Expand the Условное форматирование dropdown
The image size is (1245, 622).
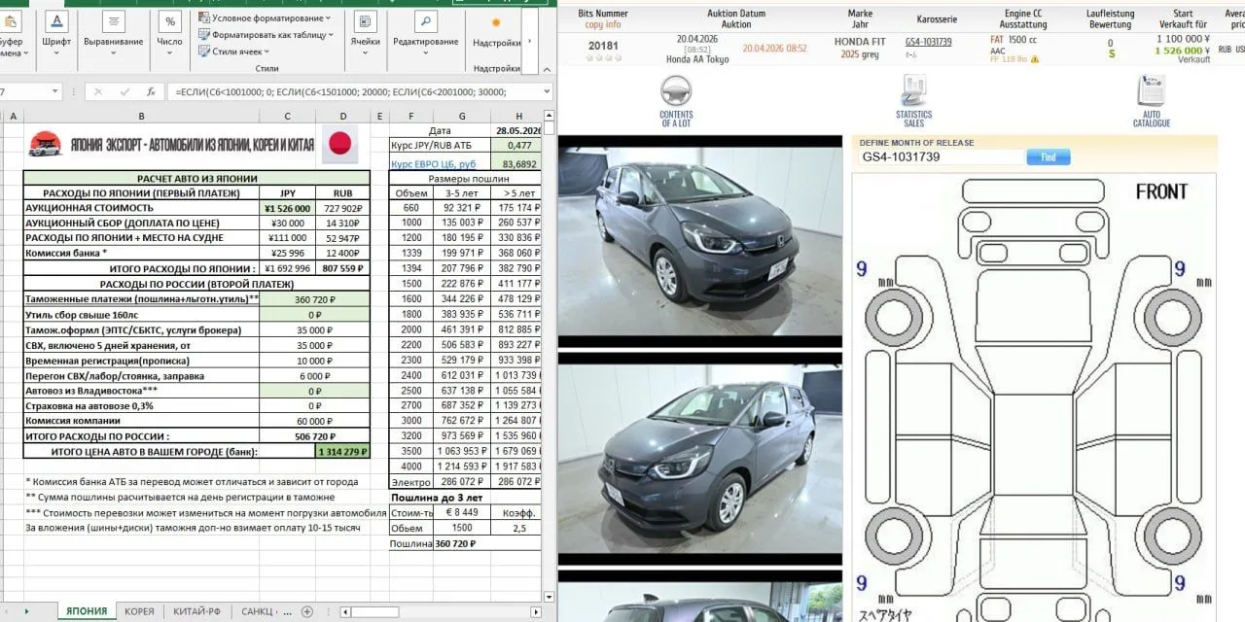328,17
